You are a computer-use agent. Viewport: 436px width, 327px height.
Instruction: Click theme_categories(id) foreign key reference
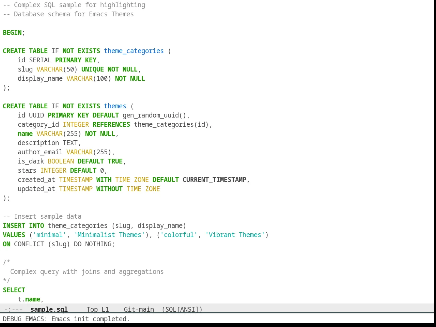(x=171, y=124)
